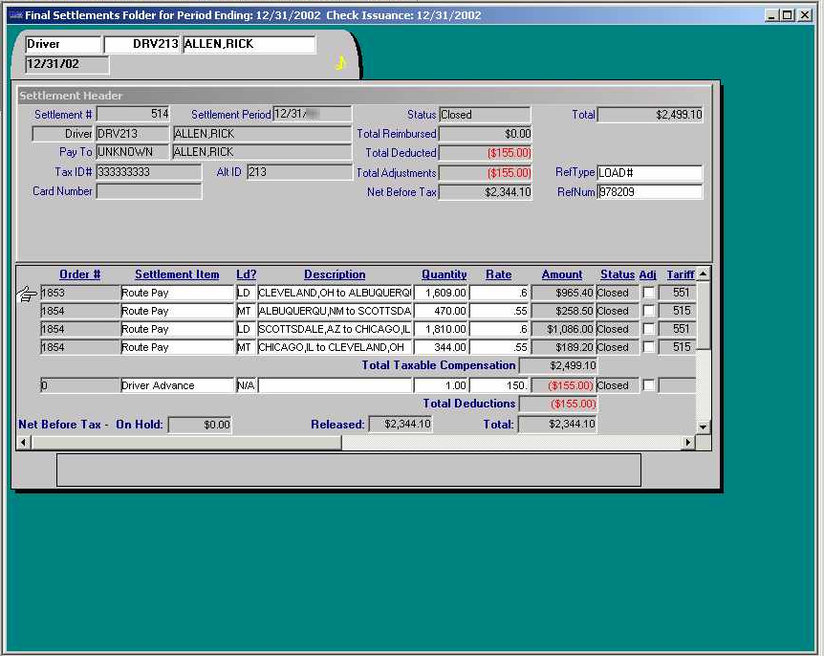The height and width of the screenshot is (656, 824).
Task: Click scroll down arrow of settlement grid
Action: tap(704, 426)
